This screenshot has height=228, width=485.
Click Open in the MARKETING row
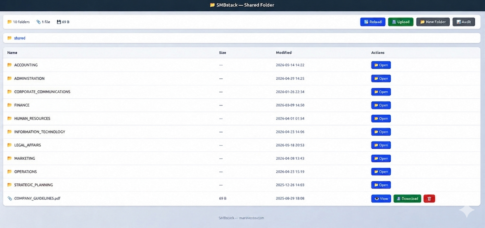[381, 158]
